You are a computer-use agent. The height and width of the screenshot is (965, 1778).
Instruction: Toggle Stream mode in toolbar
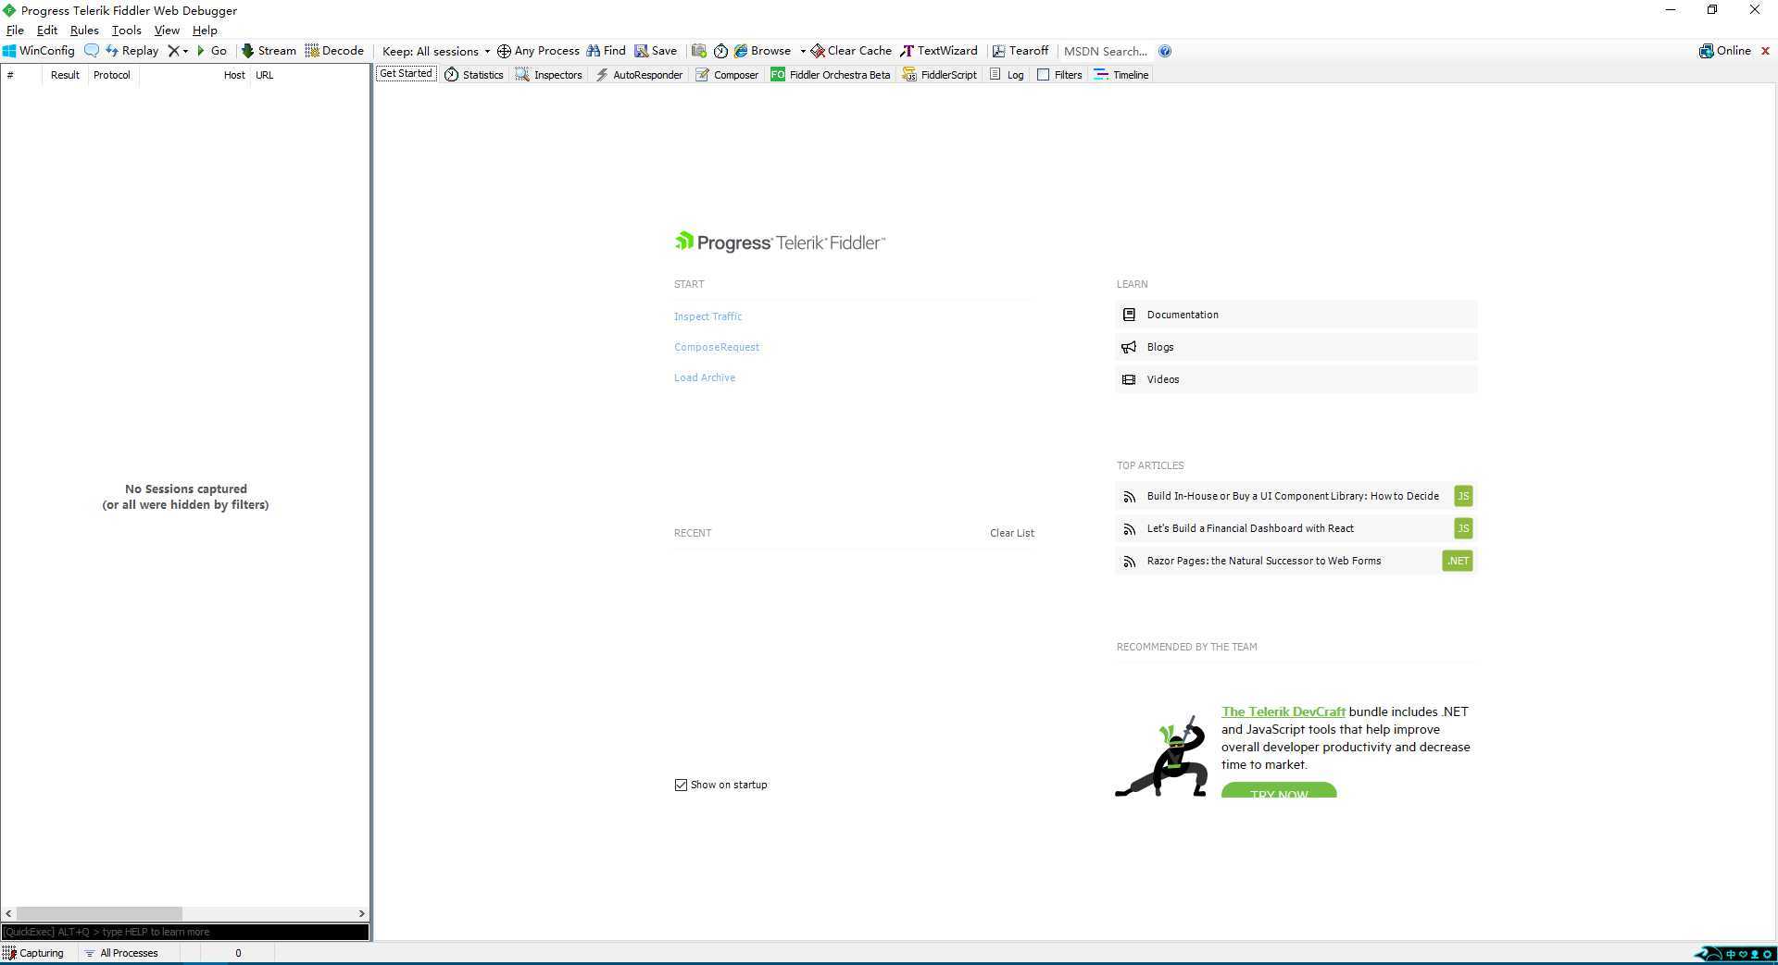pyautogui.click(x=269, y=51)
